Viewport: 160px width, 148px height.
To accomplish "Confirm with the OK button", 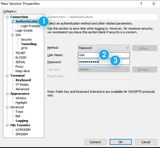I will (121, 142).
